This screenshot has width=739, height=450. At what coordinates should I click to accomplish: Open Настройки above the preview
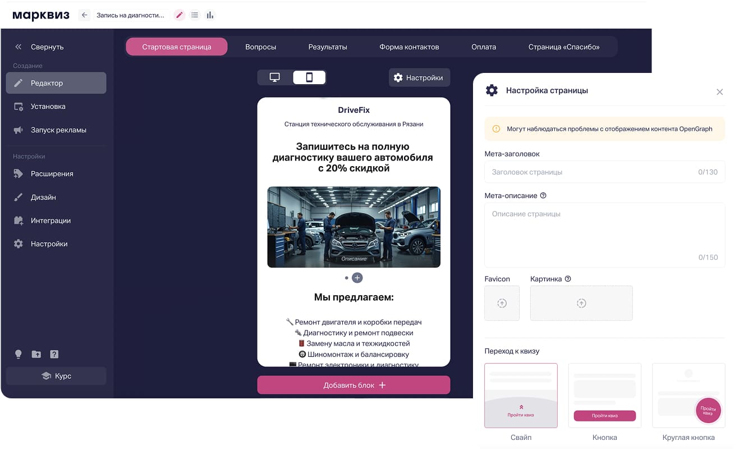419,77
